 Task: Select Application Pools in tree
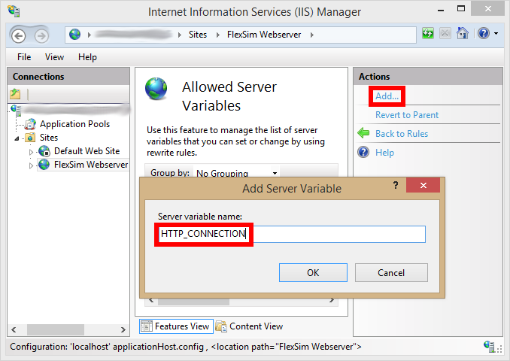pos(74,124)
